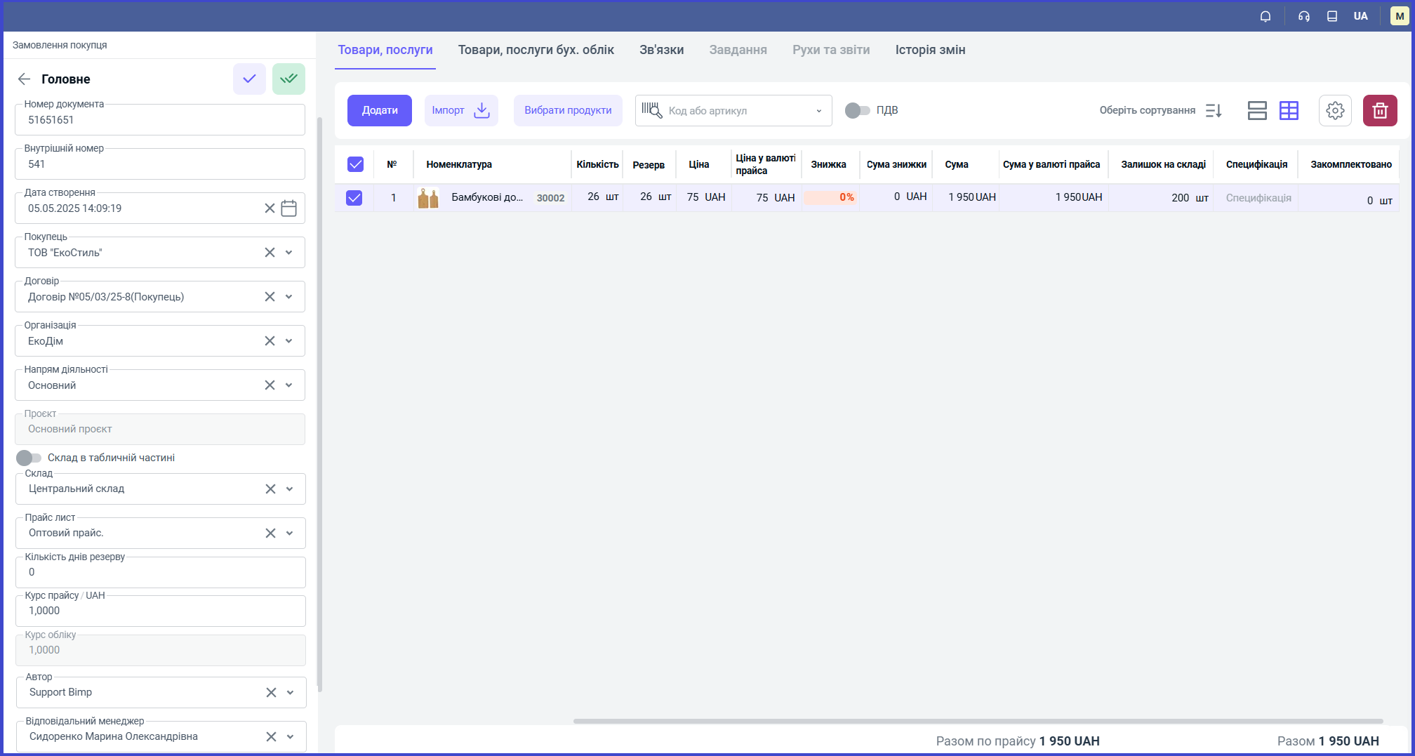Open user profile avatar M
This screenshot has height=756, width=1415.
[1400, 16]
